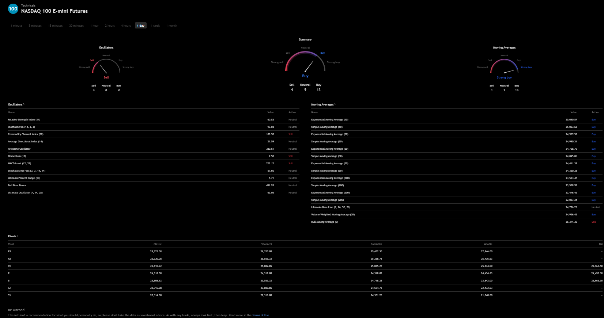604x318 pixels.
Task: Select Ichimoku Base Line row name
Action: tap(331, 207)
